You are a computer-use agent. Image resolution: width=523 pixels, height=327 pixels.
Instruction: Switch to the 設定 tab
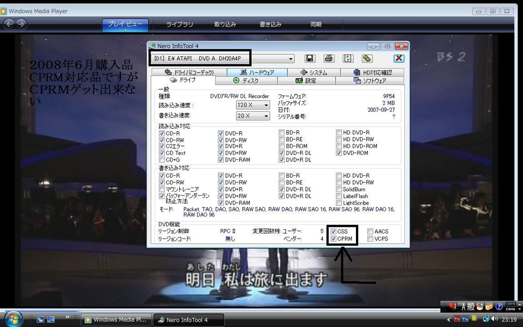click(x=306, y=80)
